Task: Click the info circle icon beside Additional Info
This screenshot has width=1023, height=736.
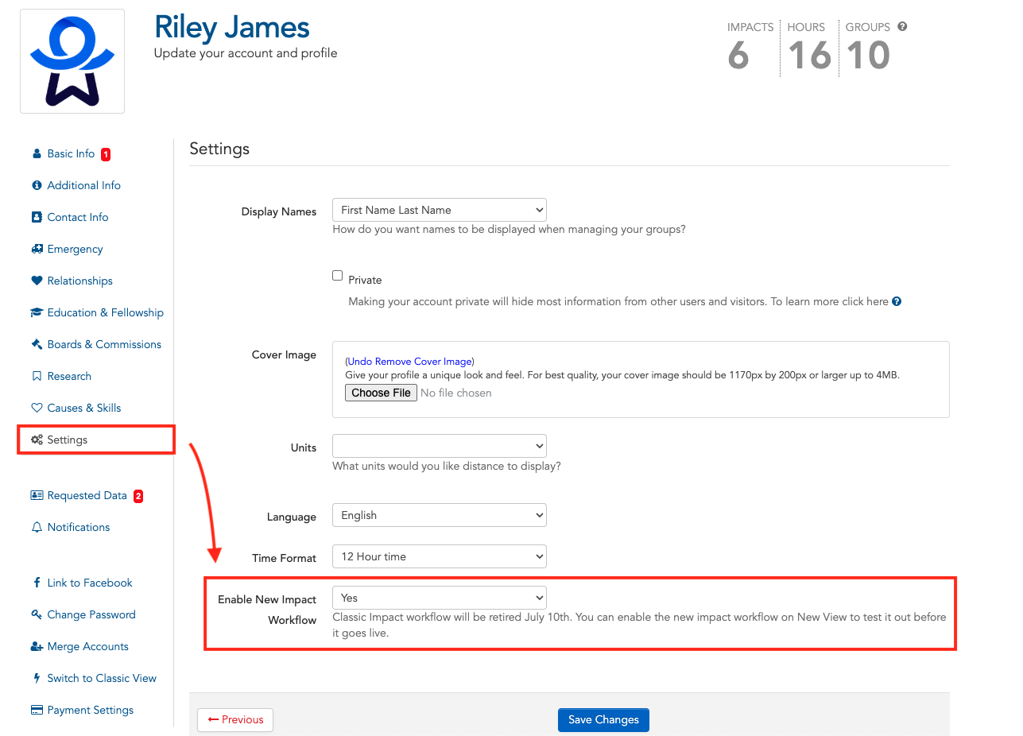Action: (x=37, y=185)
